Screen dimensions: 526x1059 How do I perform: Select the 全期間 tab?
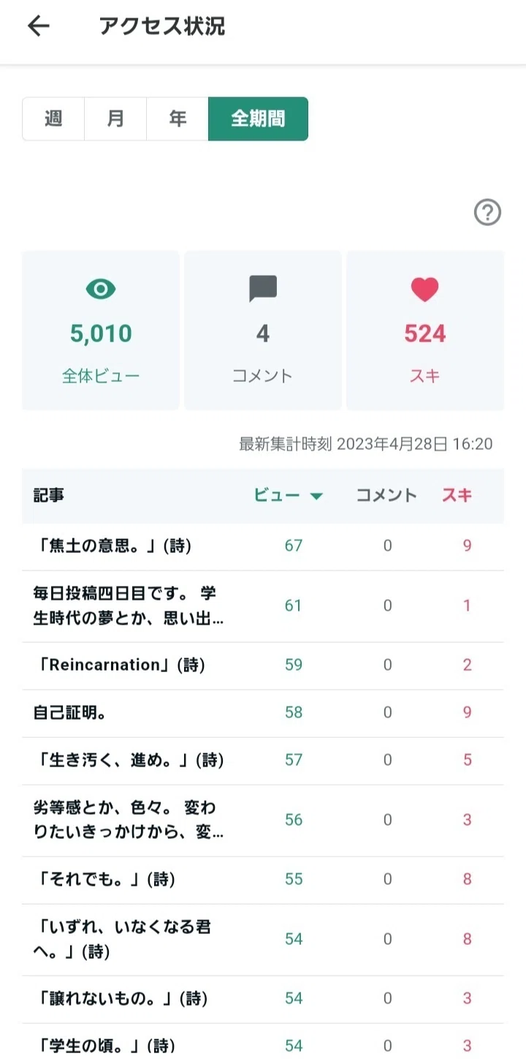[x=258, y=118]
